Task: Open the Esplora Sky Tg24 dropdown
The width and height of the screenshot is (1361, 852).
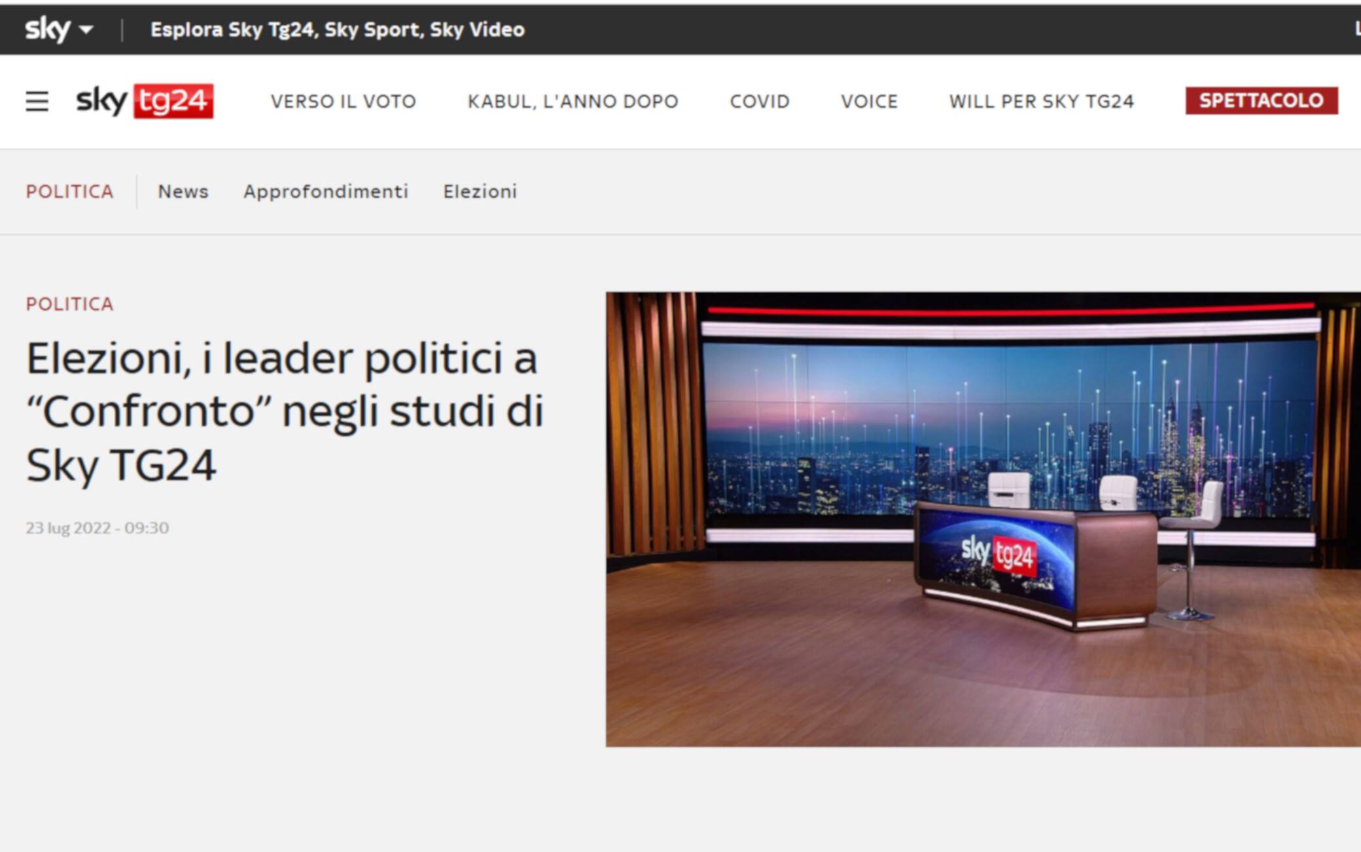Action: click(x=338, y=29)
